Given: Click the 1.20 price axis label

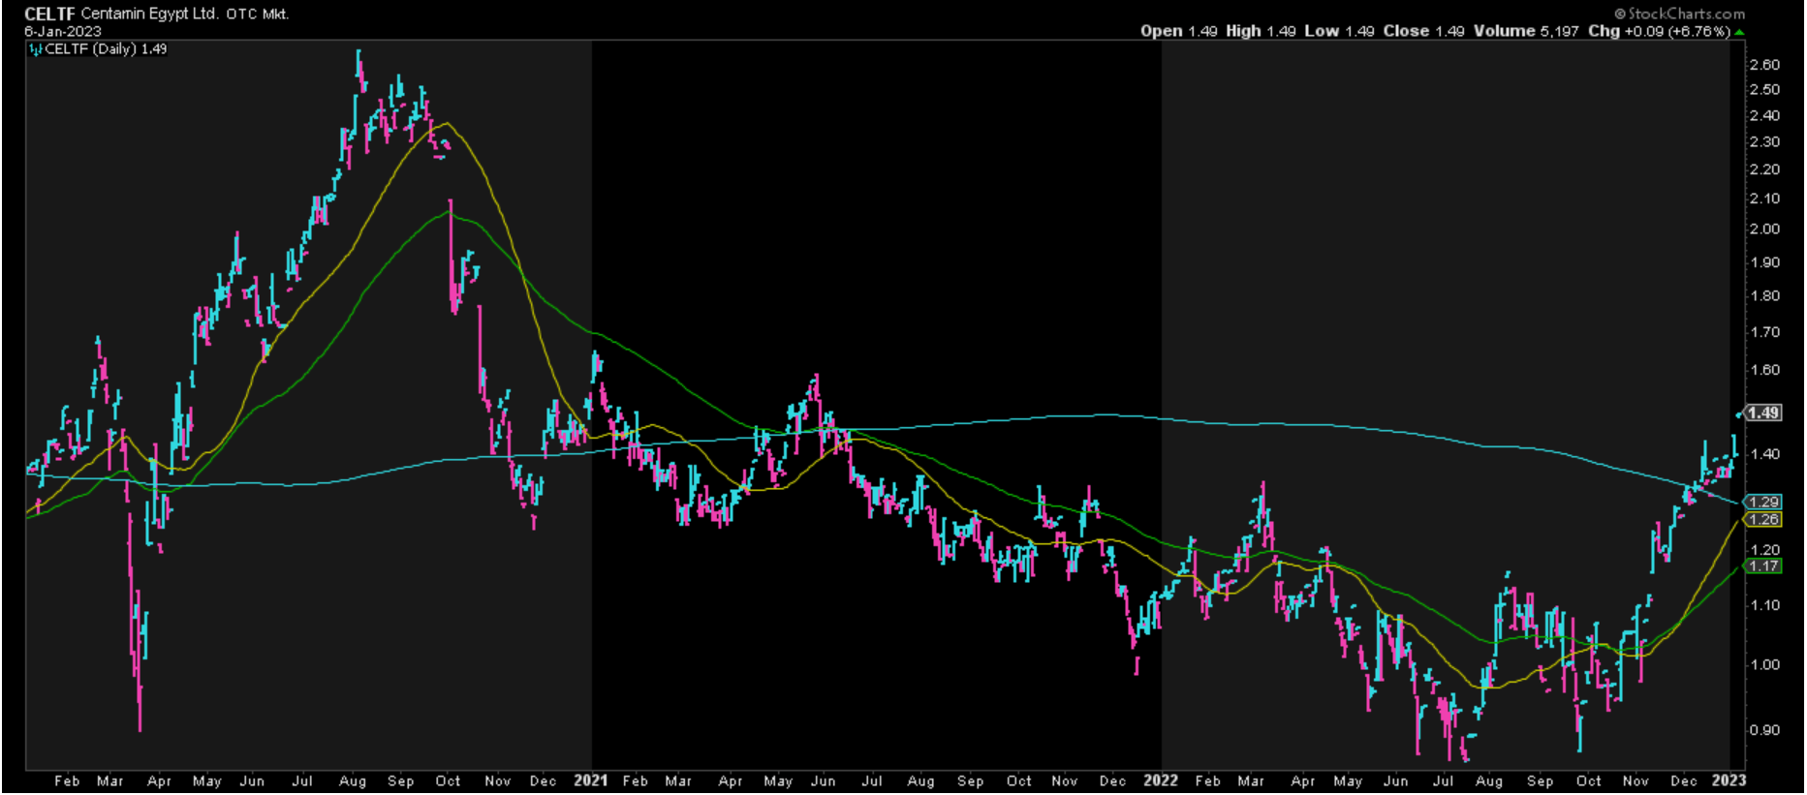Looking at the screenshot, I should 1764,549.
